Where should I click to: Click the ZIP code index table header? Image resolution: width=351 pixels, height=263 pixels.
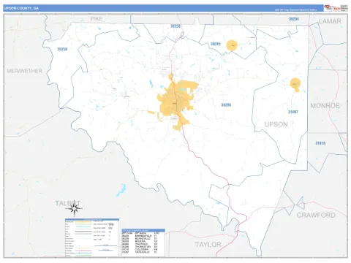tap(143, 230)
